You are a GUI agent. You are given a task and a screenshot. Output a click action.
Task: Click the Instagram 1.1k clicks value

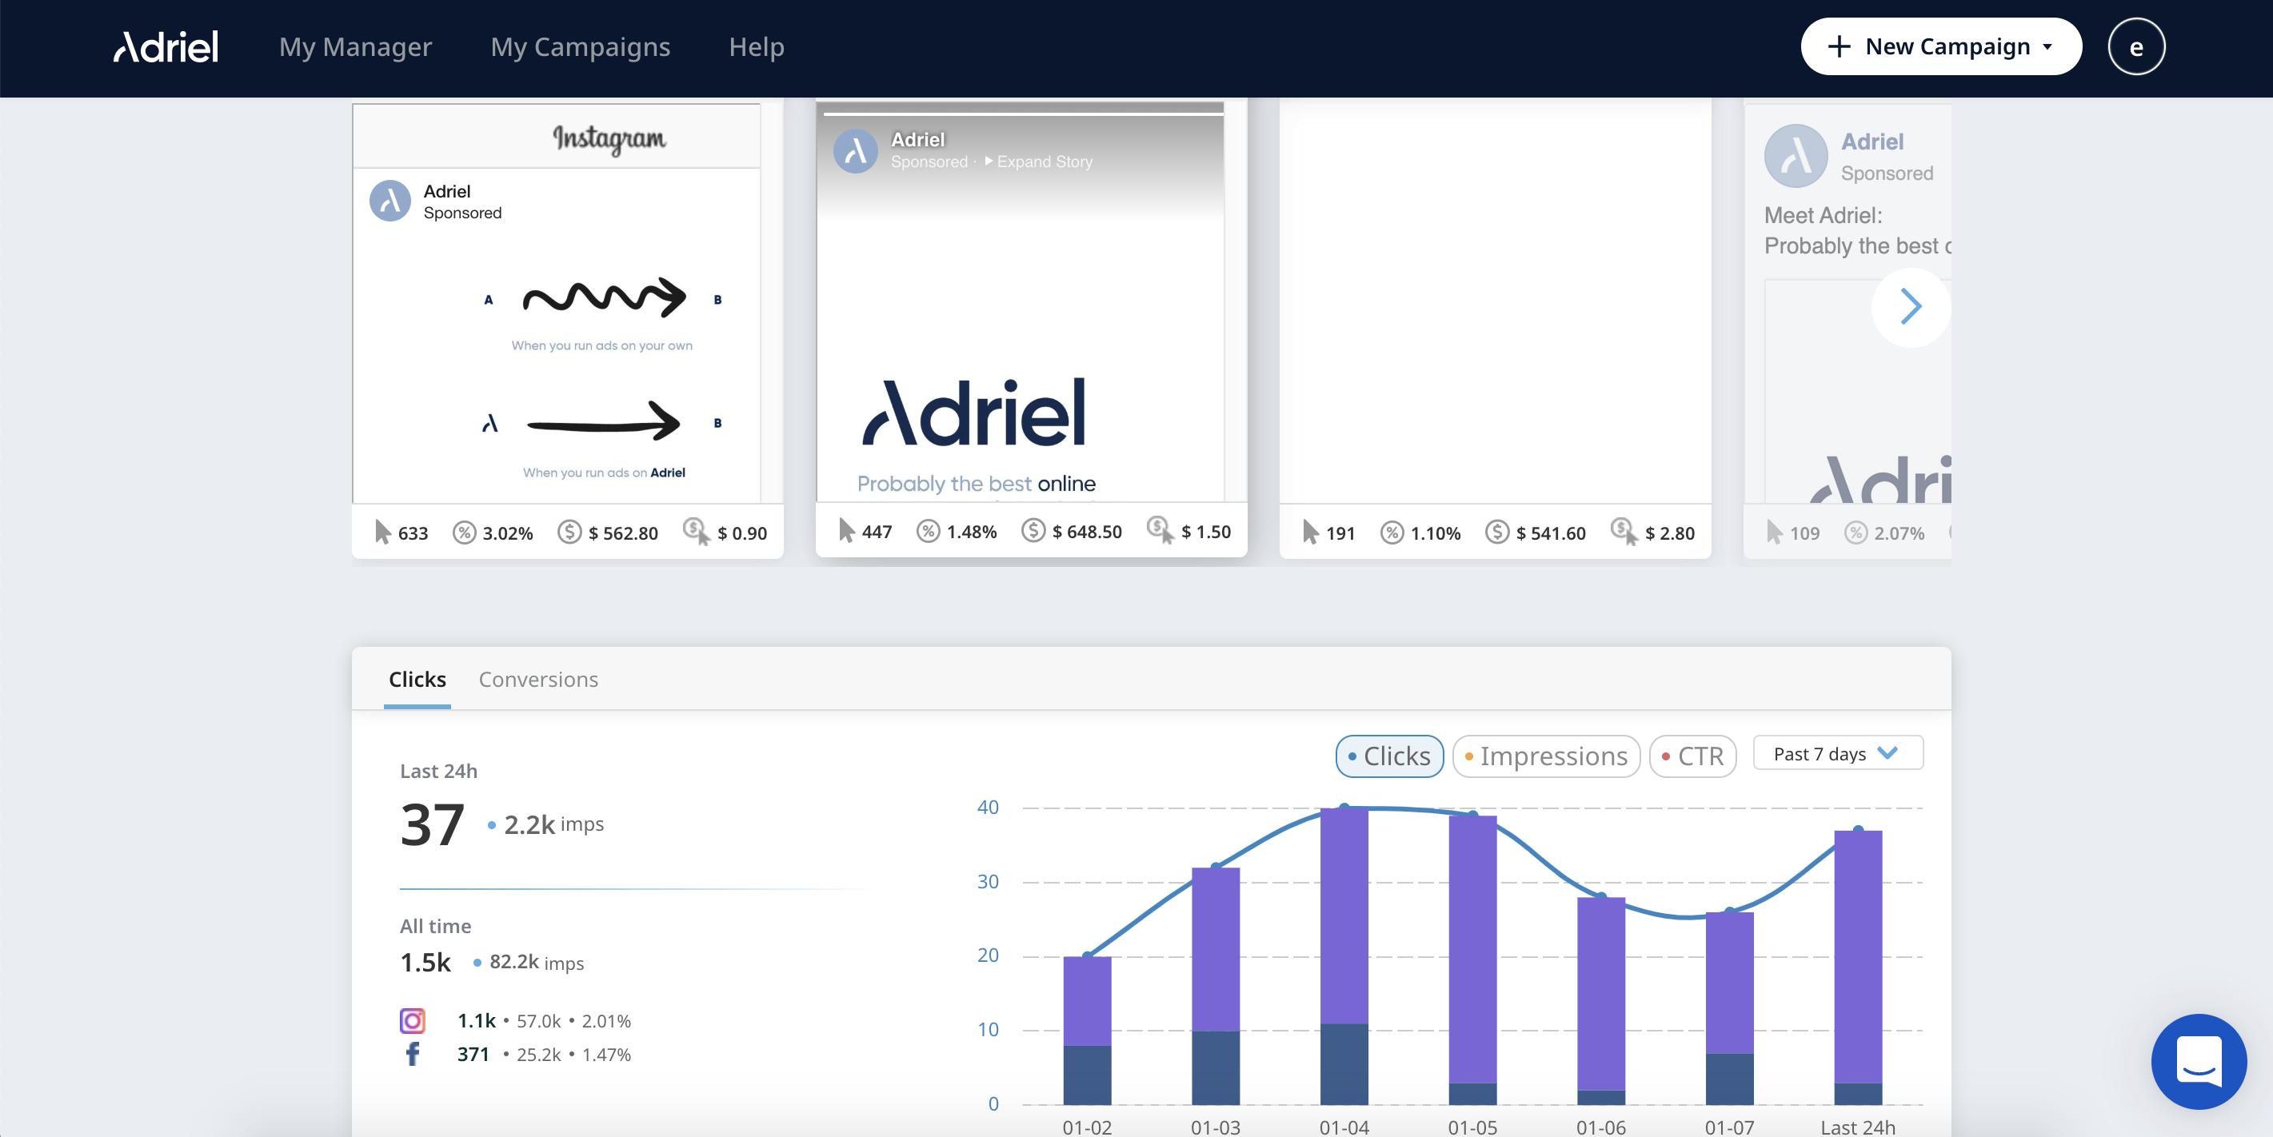click(477, 1020)
